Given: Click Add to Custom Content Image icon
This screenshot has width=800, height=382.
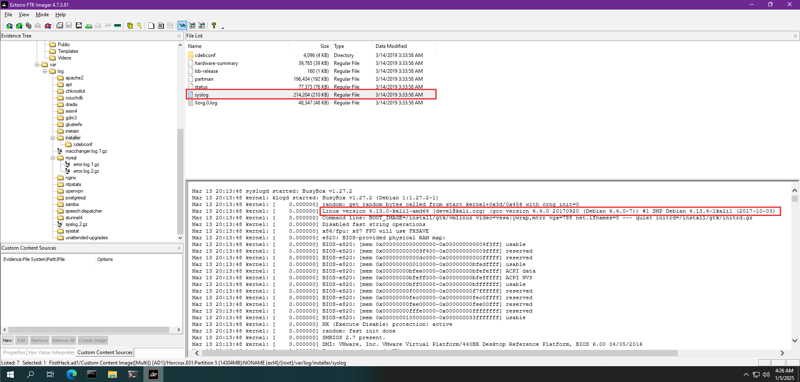Looking at the screenshot, I should (88, 26).
